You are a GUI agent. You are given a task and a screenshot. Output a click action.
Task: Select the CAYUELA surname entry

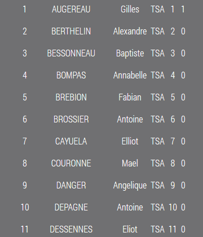coord(71,141)
